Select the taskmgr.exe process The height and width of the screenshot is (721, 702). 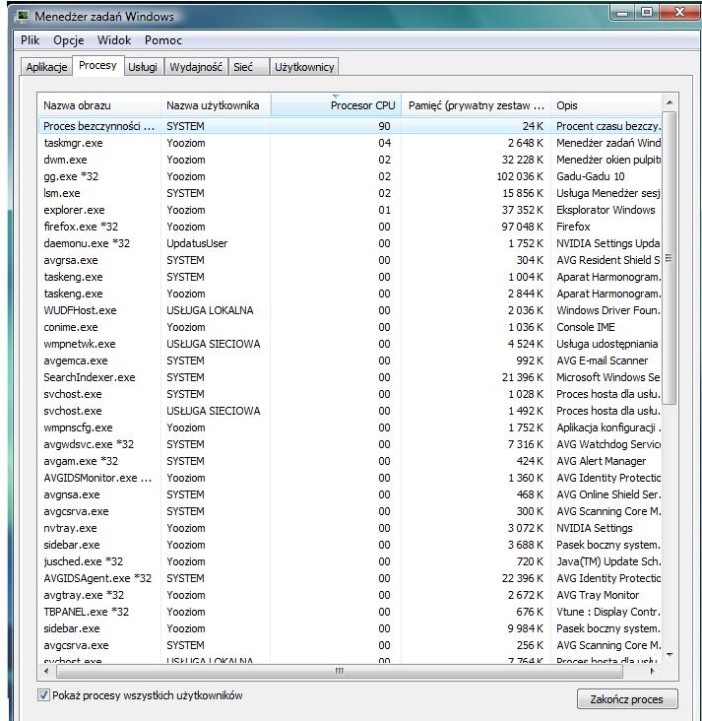pyautogui.click(x=351, y=143)
